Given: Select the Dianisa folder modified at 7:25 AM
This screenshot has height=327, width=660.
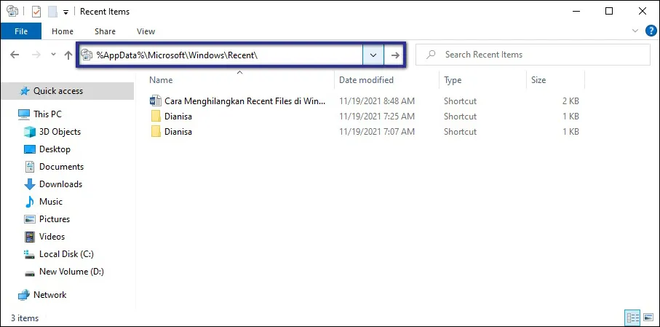Looking at the screenshot, I should (x=178, y=116).
